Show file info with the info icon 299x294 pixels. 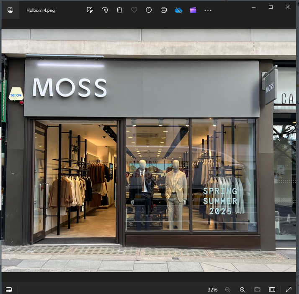click(149, 10)
